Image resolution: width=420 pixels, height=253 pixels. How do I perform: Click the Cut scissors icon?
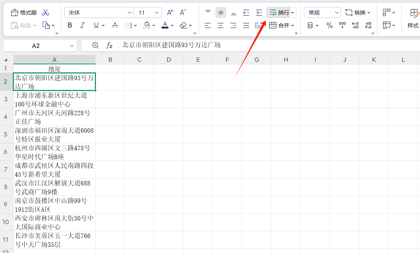(45, 13)
